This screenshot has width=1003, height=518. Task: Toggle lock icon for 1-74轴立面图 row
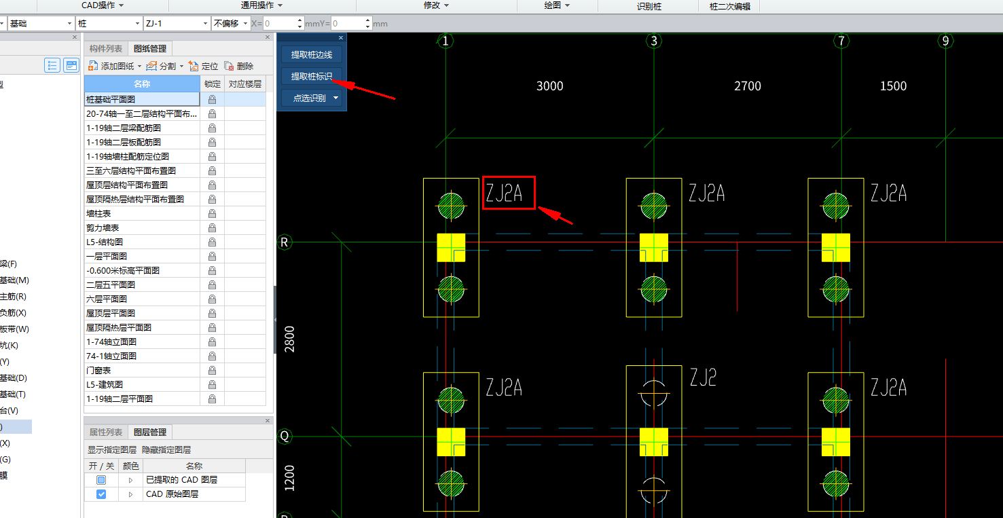212,341
